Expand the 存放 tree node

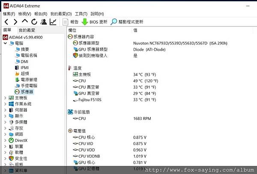[5, 128]
